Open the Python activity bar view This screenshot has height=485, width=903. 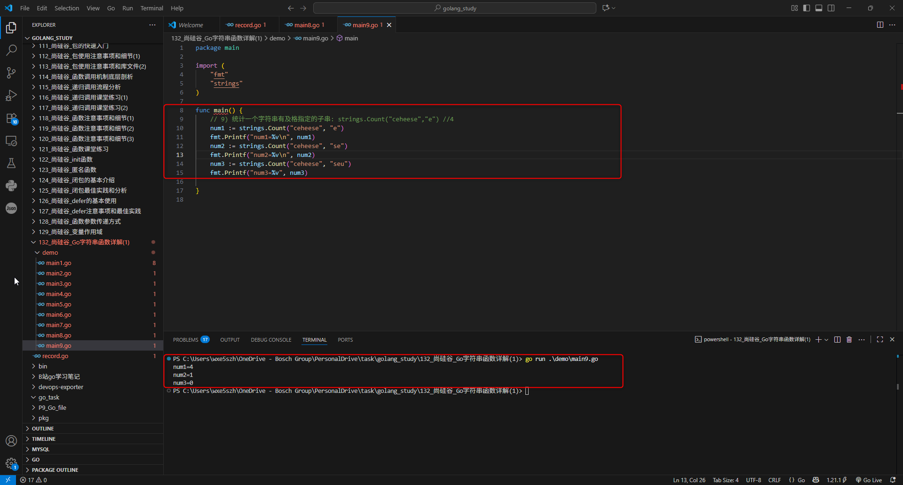click(x=11, y=186)
